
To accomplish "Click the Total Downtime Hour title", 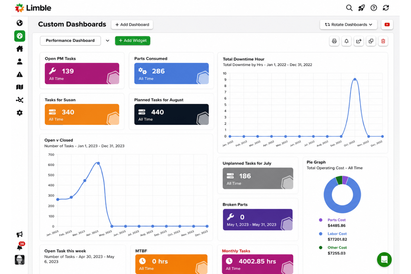I will click(244, 59).
